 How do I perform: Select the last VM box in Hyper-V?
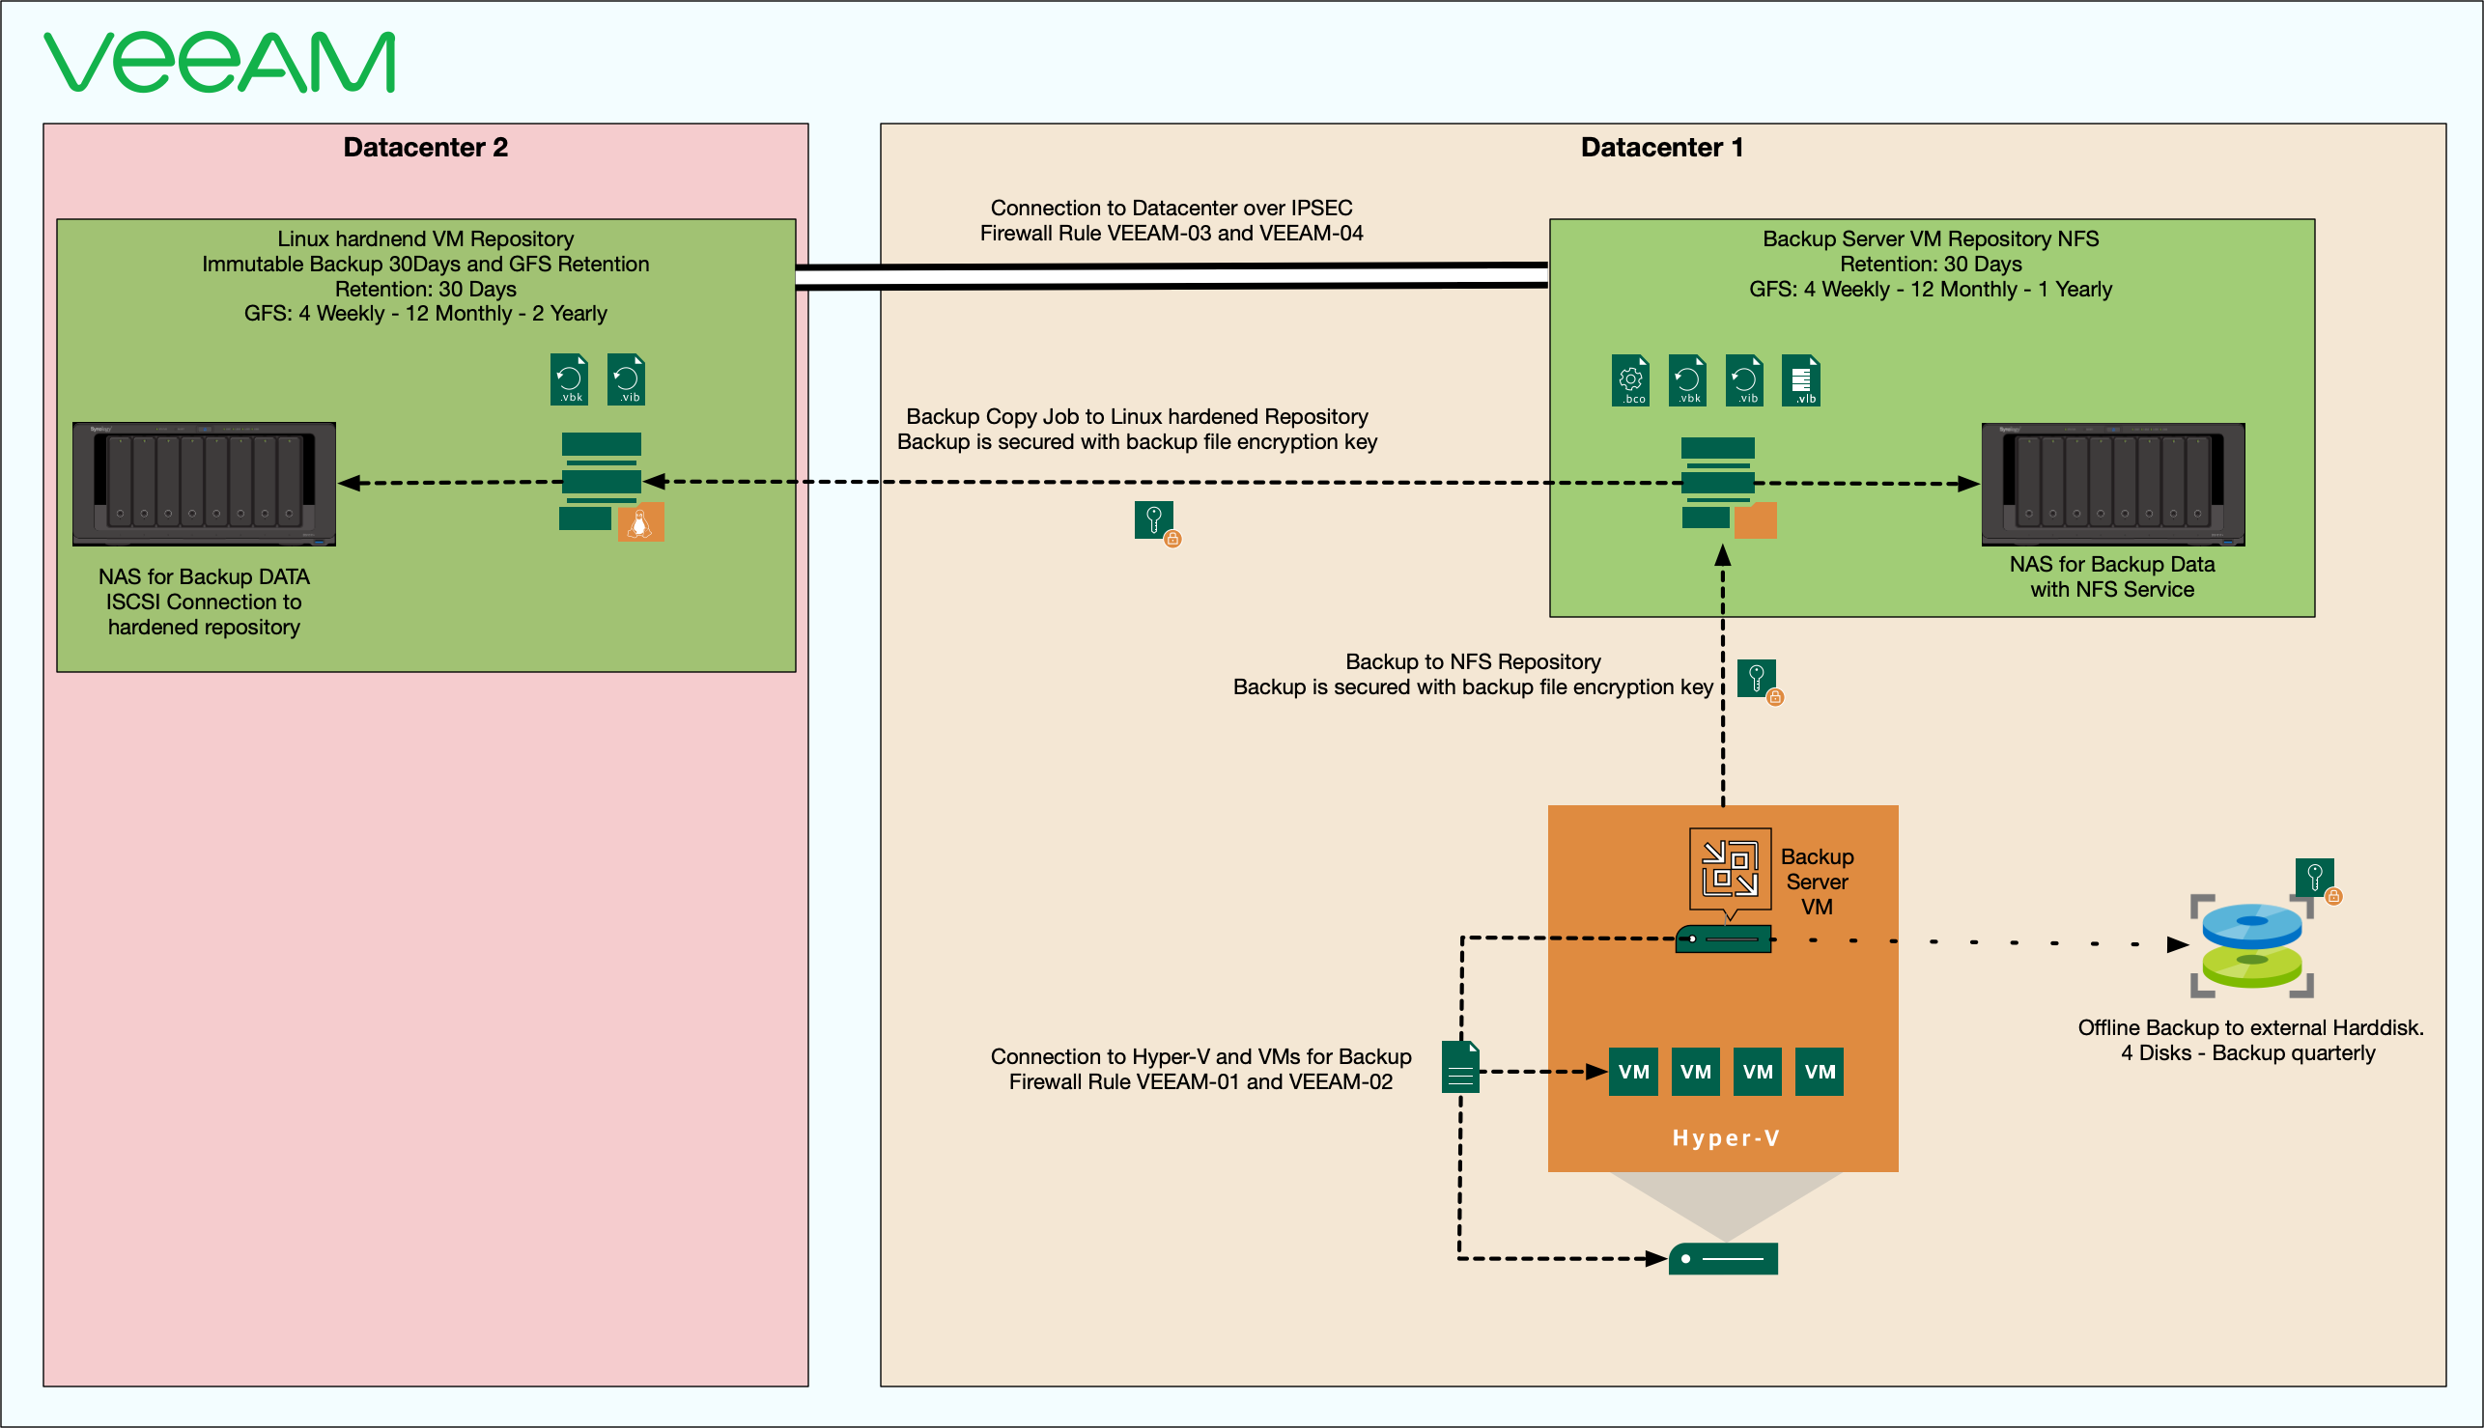tap(1819, 1071)
